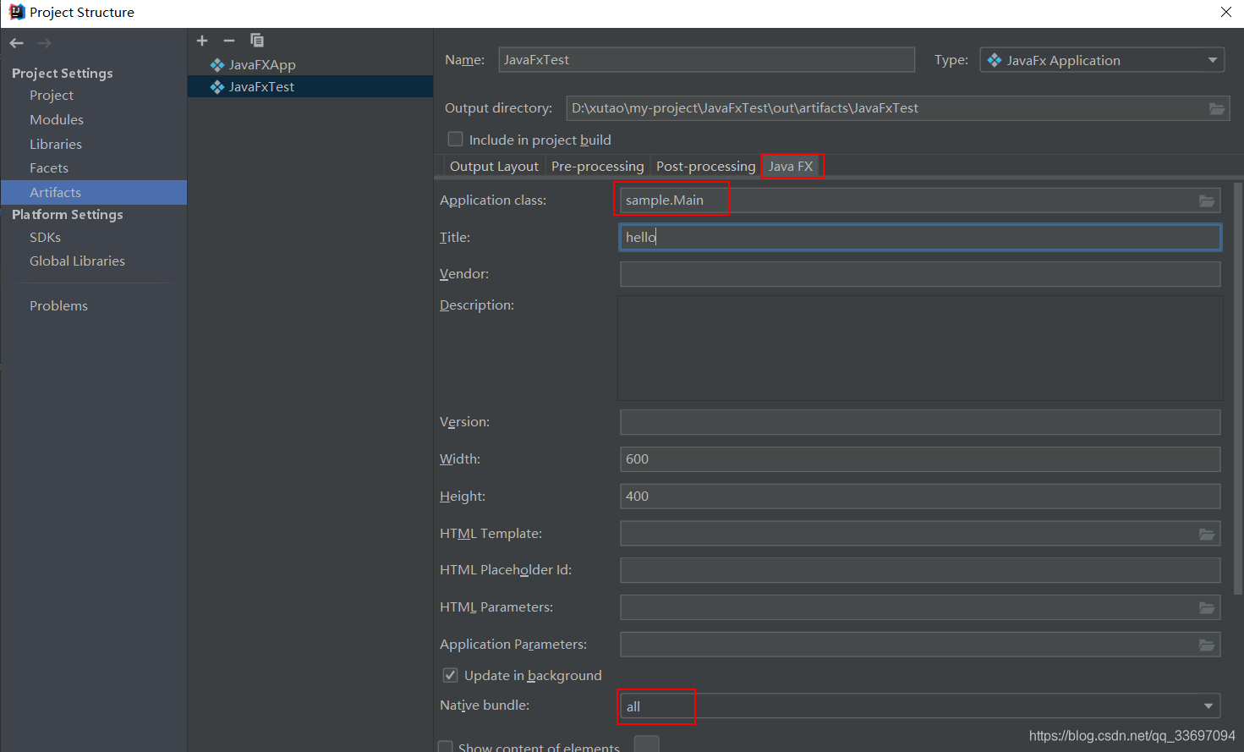
Task: Switch to Pre-processing tab
Action: [x=597, y=167]
